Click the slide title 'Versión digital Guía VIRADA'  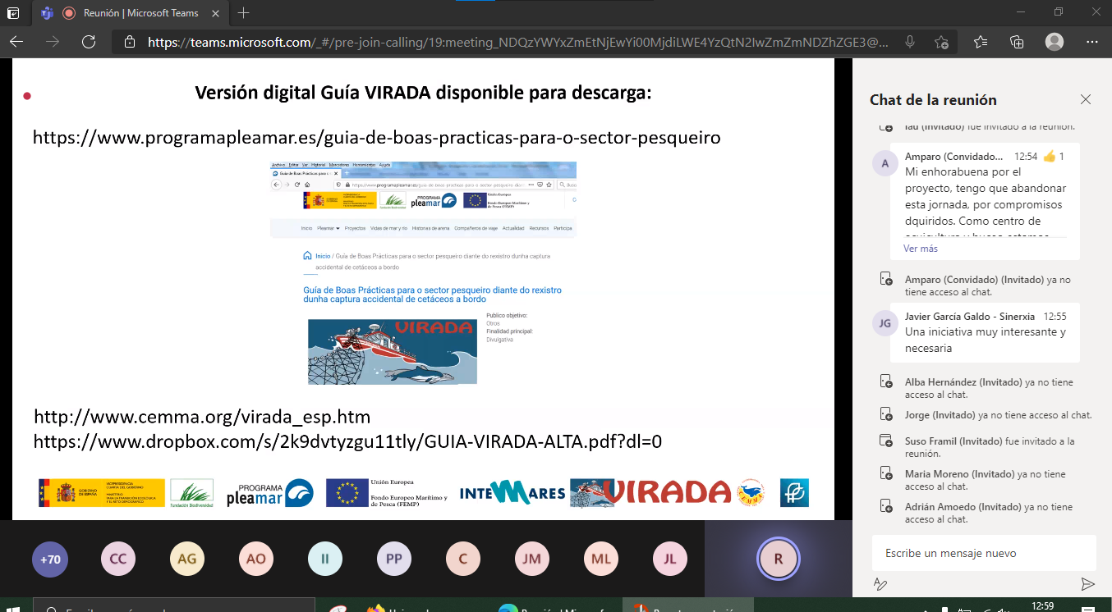[423, 94]
